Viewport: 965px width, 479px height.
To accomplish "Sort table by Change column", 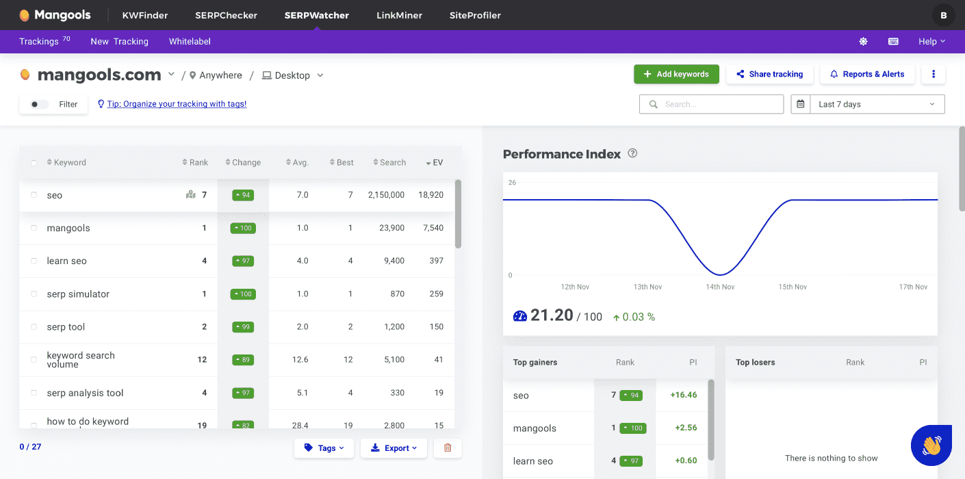I will click(243, 163).
